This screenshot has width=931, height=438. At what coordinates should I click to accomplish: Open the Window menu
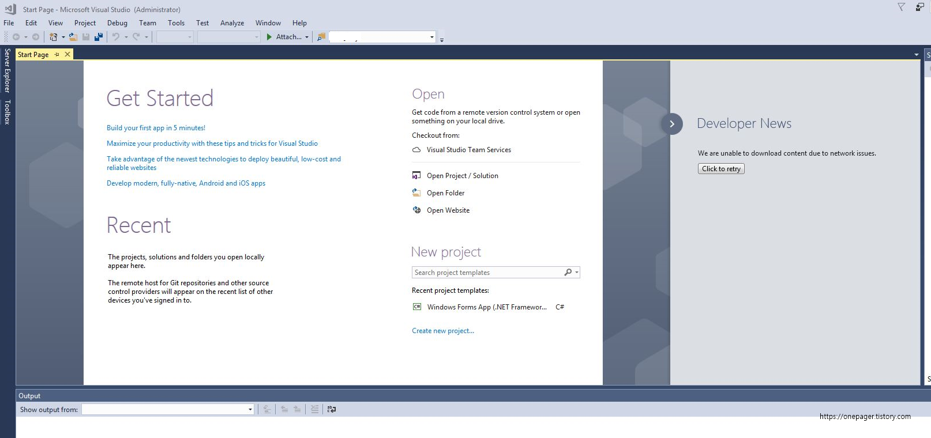(x=268, y=23)
